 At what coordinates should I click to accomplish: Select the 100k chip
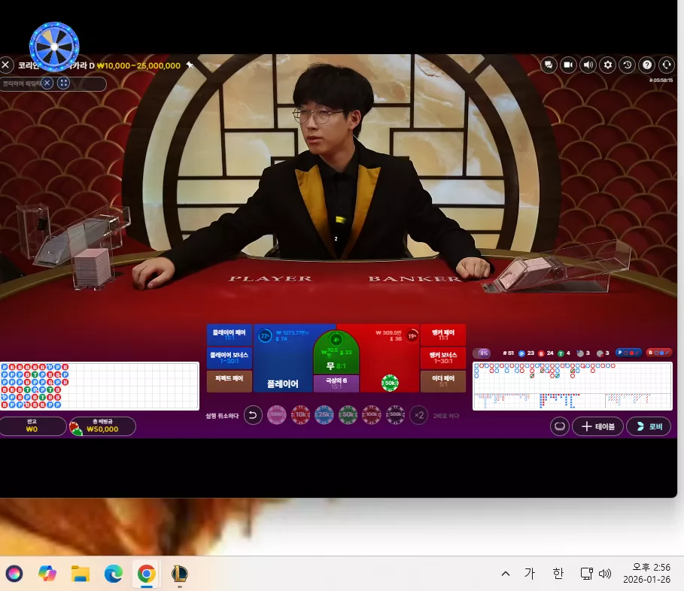[372, 415]
